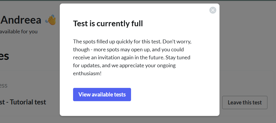This screenshot has height=123, width=276.
Task: Select the "Test is currently full" heading
Action: 108,24
